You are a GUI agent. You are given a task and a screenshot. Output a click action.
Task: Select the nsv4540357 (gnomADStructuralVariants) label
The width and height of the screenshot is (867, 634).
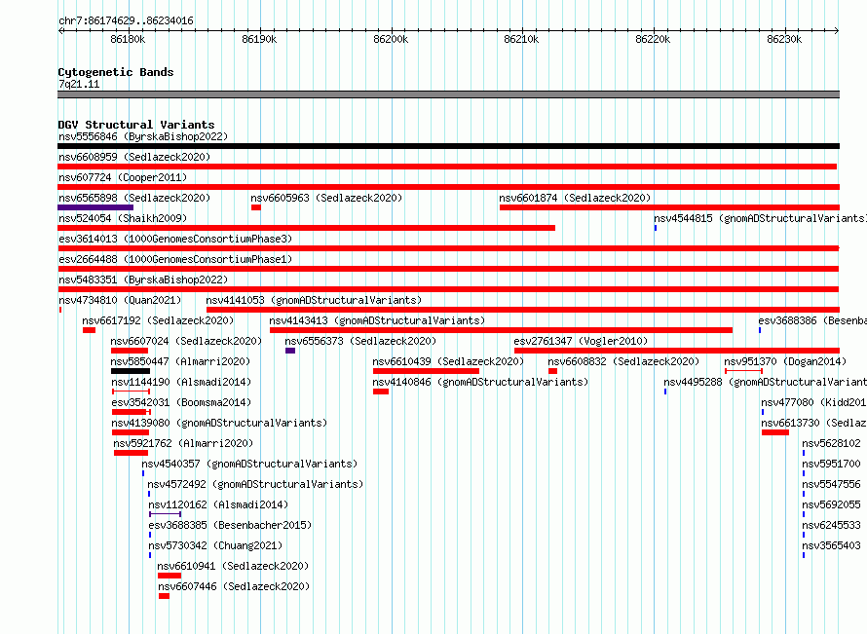(x=250, y=464)
